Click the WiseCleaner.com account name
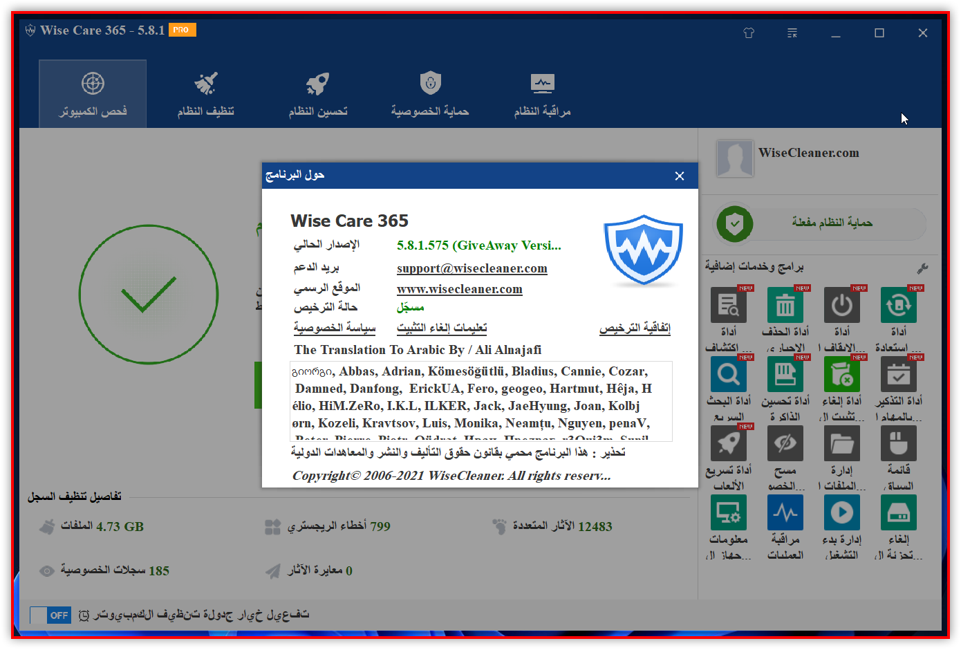This screenshot has height=650, width=961. point(809,153)
